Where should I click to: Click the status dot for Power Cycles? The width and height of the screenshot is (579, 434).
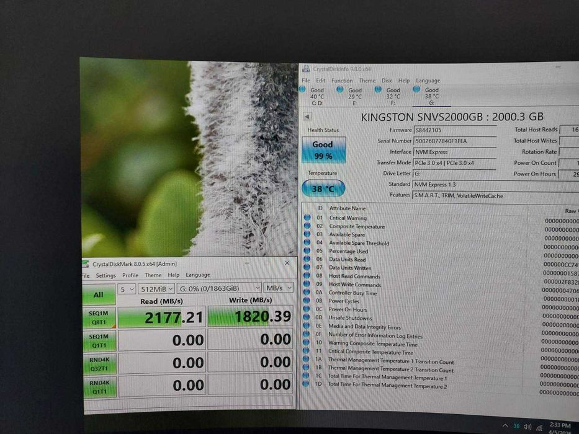pyautogui.click(x=307, y=301)
